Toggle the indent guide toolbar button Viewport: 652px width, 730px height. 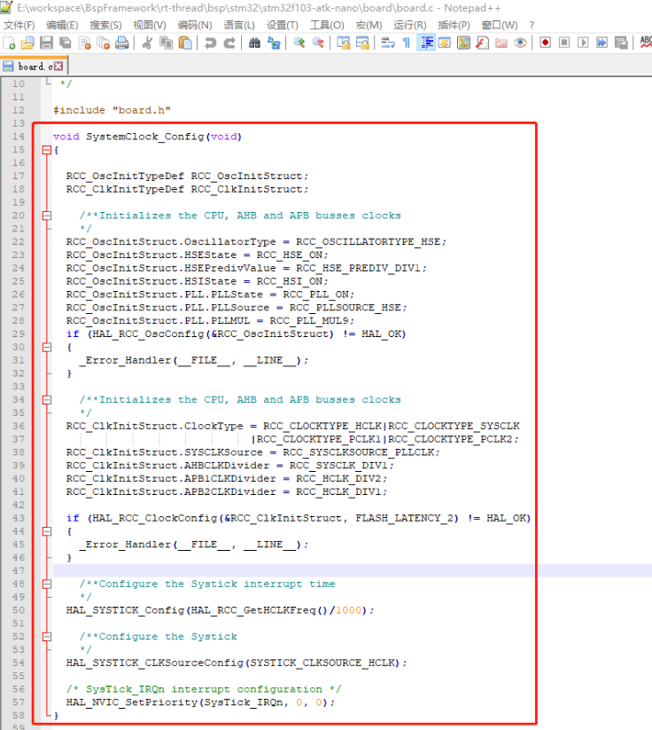pyautogui.click(x=425, y=43)
